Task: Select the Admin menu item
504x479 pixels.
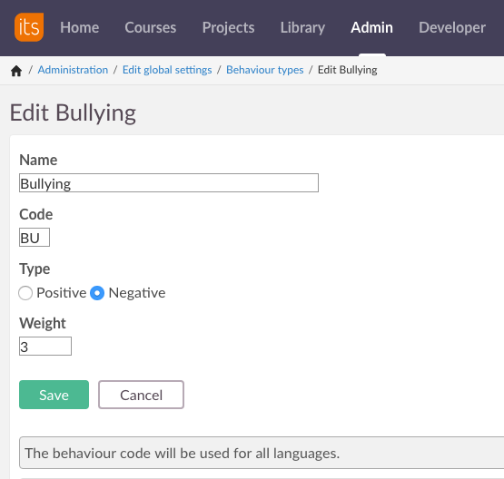Action: coord(371,27)
